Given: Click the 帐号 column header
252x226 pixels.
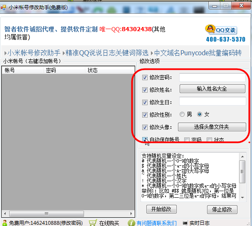Looking at the screenshot, I should pos(22,70).
